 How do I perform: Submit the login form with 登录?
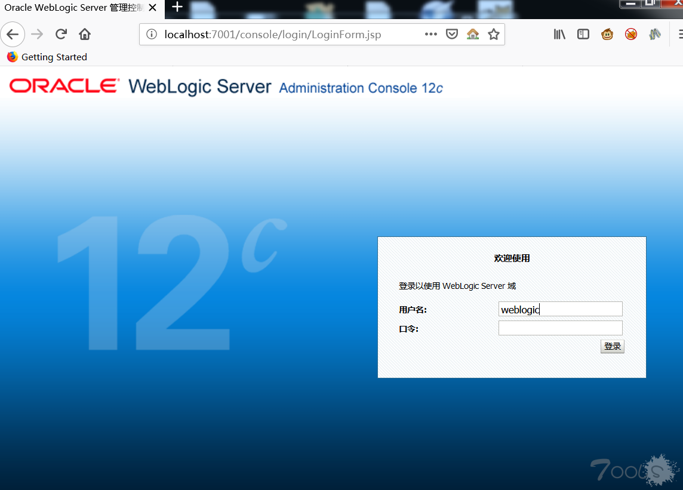click(613, 346)
